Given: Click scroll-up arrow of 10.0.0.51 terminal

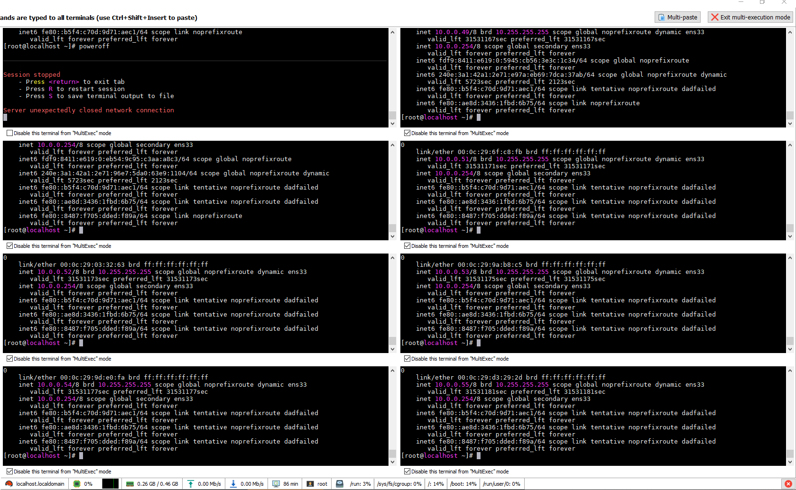Looking at the screenshot, I should tap(790, 145).
